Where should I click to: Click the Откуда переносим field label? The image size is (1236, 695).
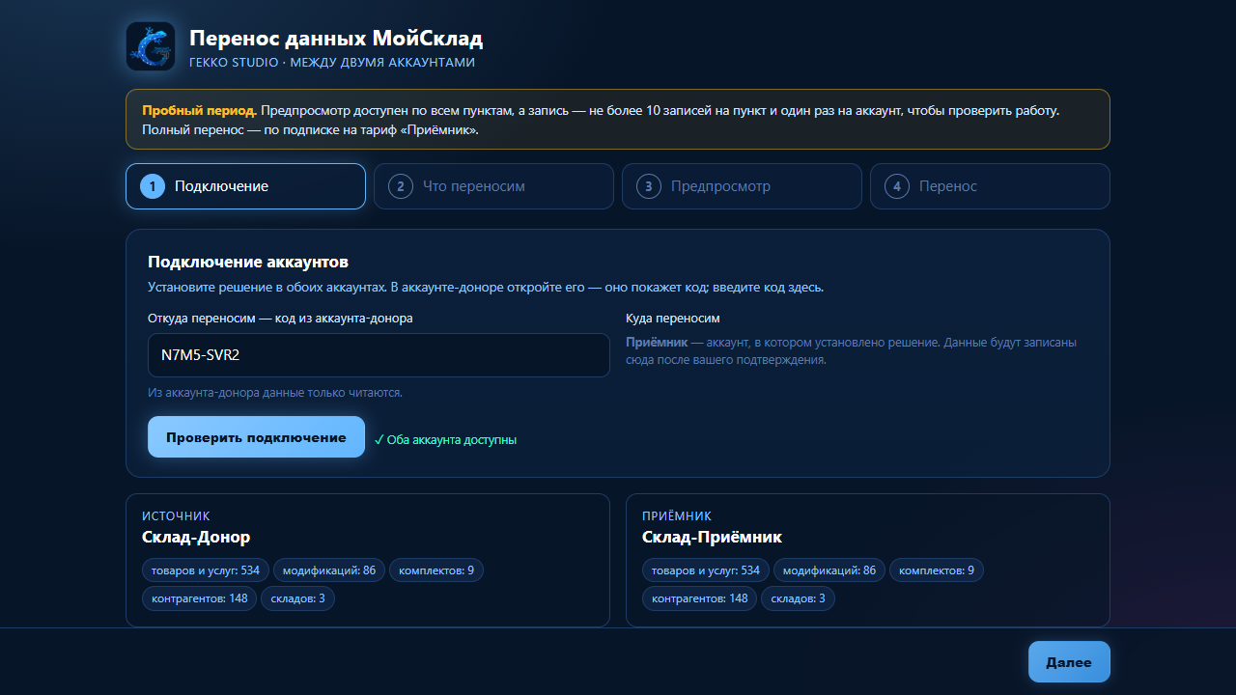point(280,319)
